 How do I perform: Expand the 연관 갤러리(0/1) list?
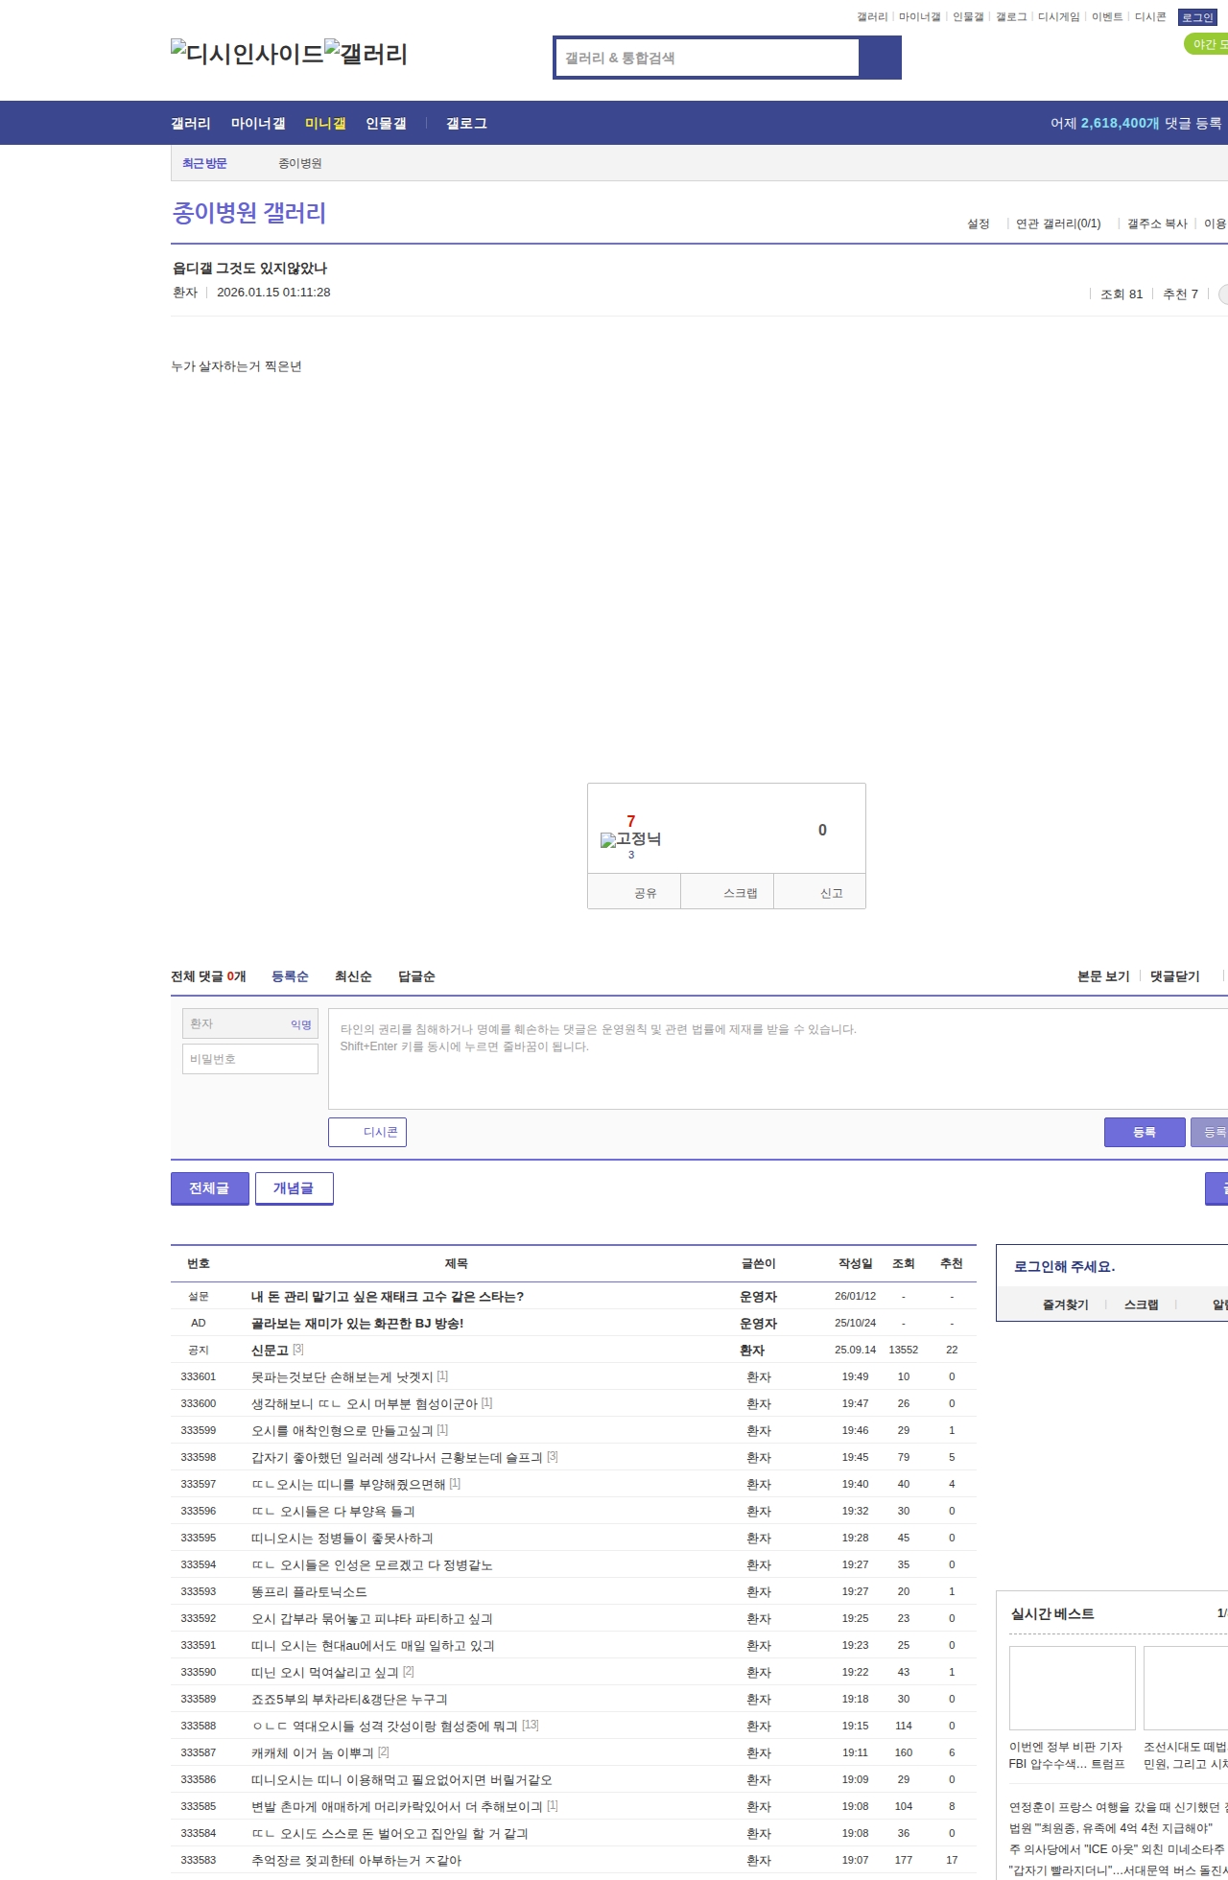pyautogui.click(x=1057, y=223)
